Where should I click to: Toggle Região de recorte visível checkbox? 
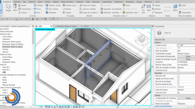pos(179,79)
